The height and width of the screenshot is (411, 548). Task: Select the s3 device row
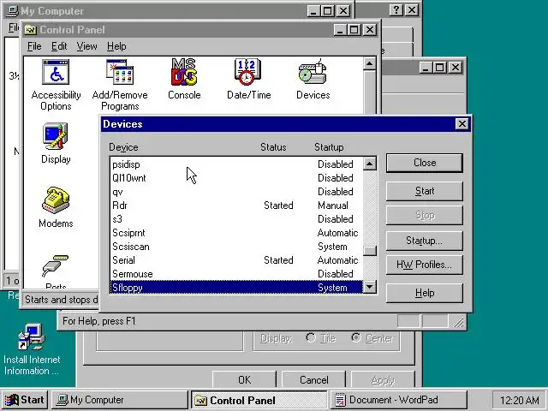click(236, 219)
